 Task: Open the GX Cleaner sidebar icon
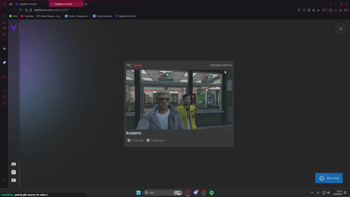coord(4,22)
